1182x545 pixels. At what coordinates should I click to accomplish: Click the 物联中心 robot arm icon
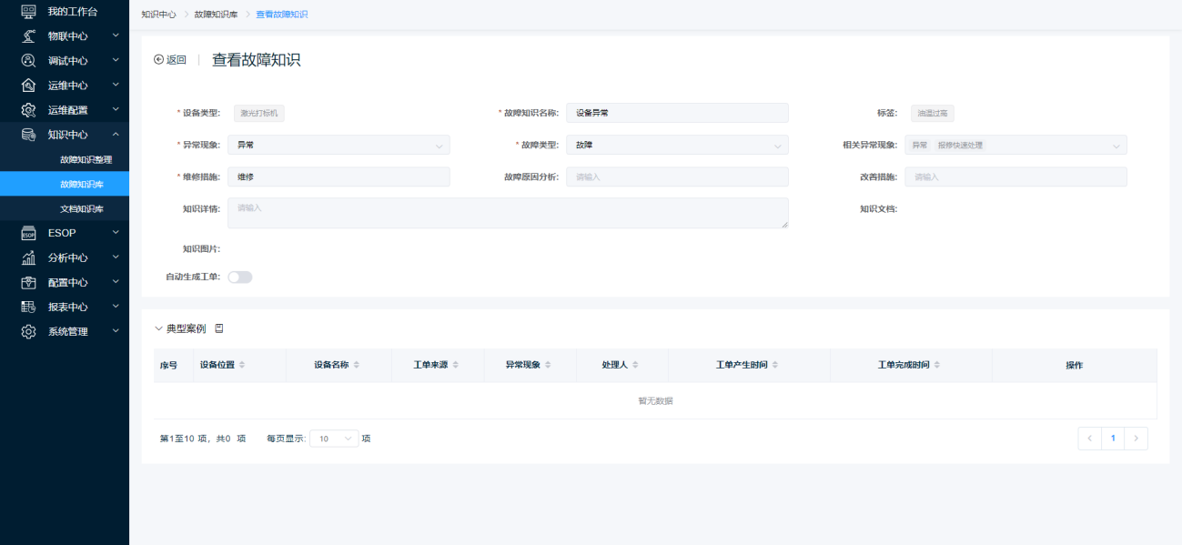(x=28, y=36)
